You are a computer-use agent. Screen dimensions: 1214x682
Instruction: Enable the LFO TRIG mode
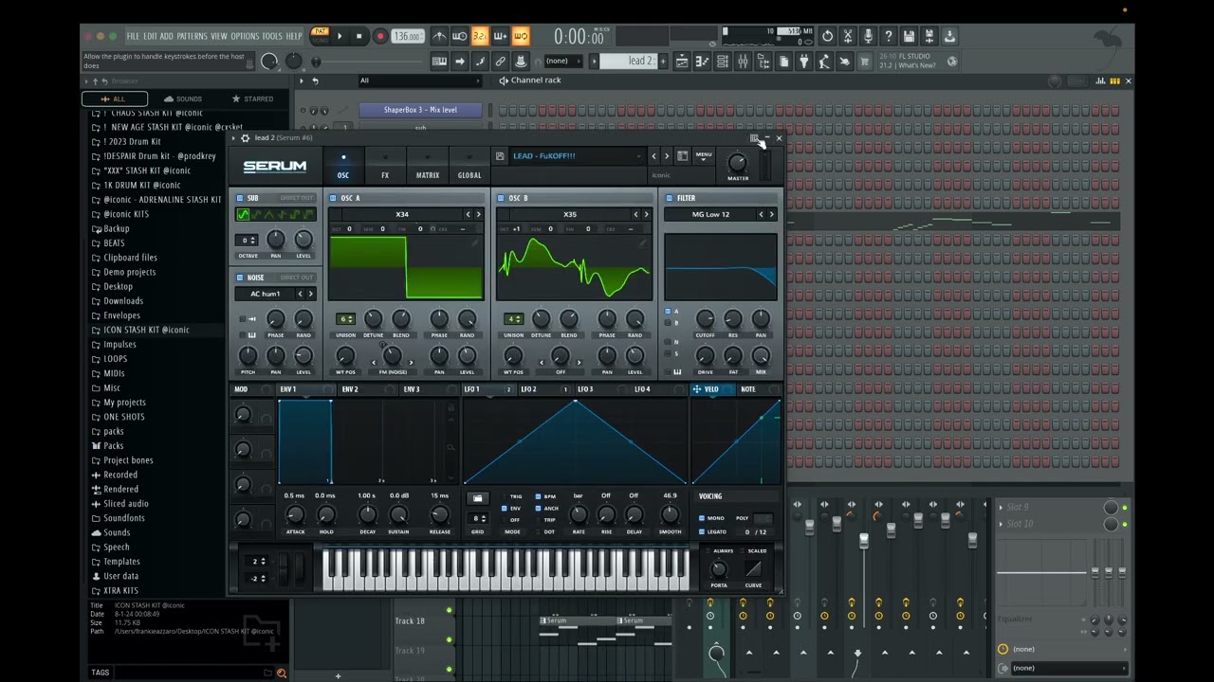point(504,496)
